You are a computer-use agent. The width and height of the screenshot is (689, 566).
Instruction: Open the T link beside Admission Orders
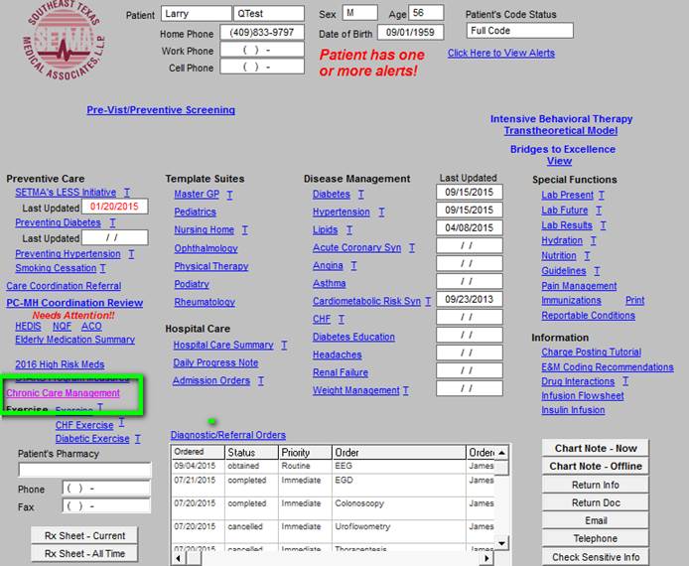click(260, 381)
